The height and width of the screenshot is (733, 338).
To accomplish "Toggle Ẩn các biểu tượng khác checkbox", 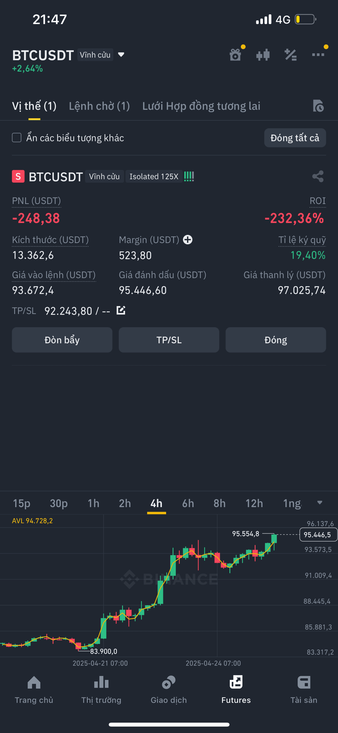I will [x=17, y=137].
